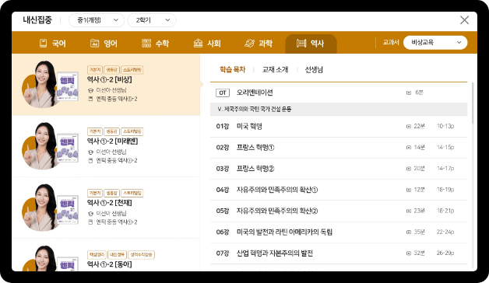The height and width of the screenshot is (283, 489).
Task: Click the teacher icon in [비상] course
Action: pyautogui.click(x=90, y=90)
